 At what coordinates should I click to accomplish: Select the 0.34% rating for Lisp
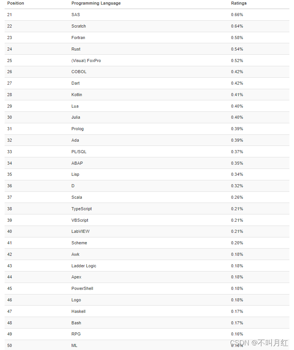tap(237, 174)
